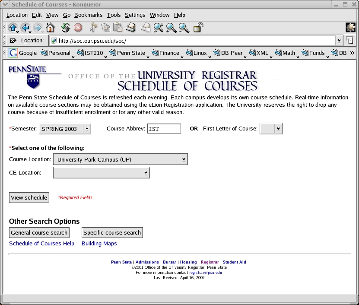Open the Go menu
Image resolution: width=359 pixels, height=305 pixels.
(x=67, y=15)
